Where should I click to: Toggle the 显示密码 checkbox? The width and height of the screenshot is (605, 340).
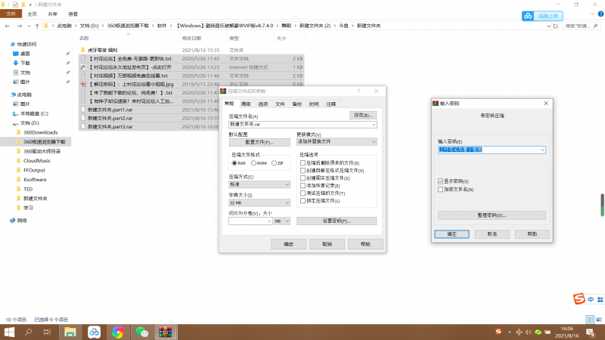(441, 181)
